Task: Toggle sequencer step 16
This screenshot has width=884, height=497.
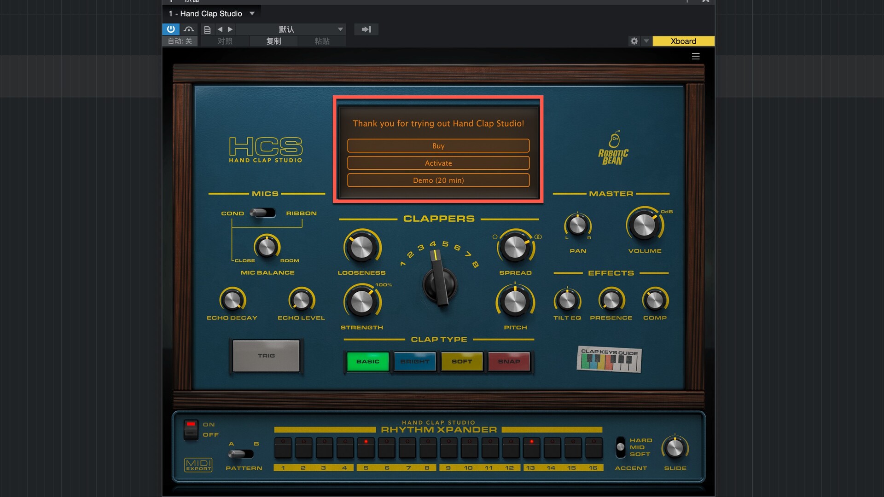Action: coord(594,448)
